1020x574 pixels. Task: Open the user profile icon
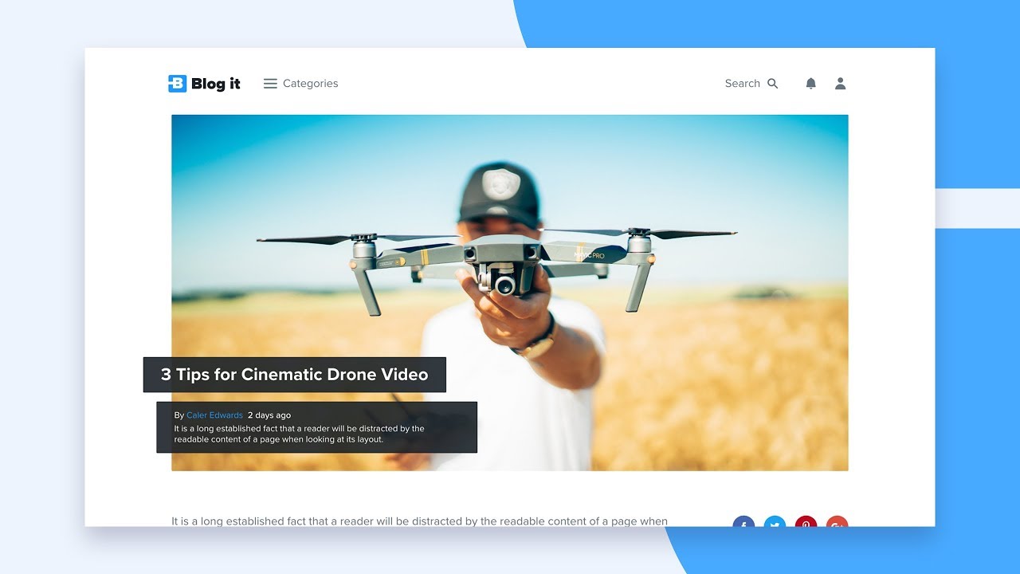pyautogui.click(x=840, y=84)
